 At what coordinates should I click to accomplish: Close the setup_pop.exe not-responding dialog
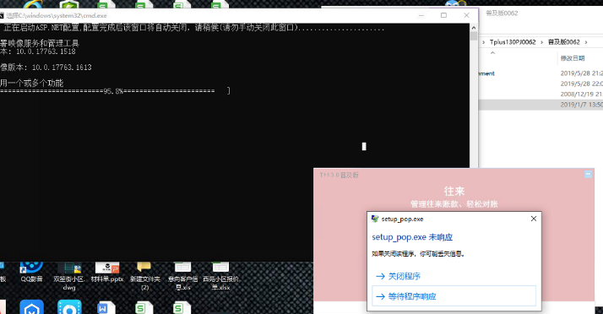click(534, 219)
